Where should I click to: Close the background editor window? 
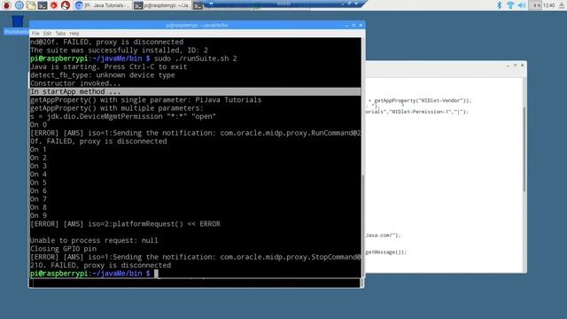pos(522,66)
